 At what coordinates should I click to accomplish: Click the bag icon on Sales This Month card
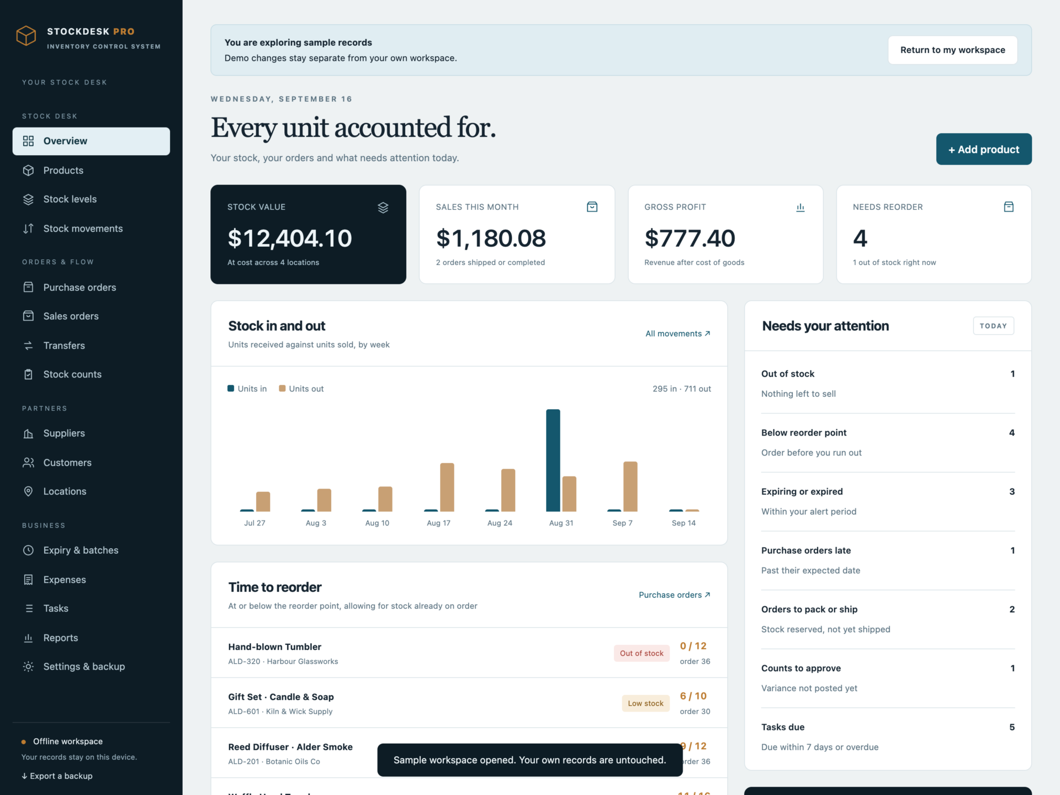[x=592, y=207]
